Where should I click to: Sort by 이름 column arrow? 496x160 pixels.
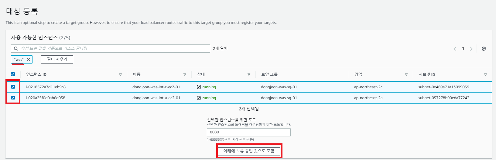(x=185, y=74)
